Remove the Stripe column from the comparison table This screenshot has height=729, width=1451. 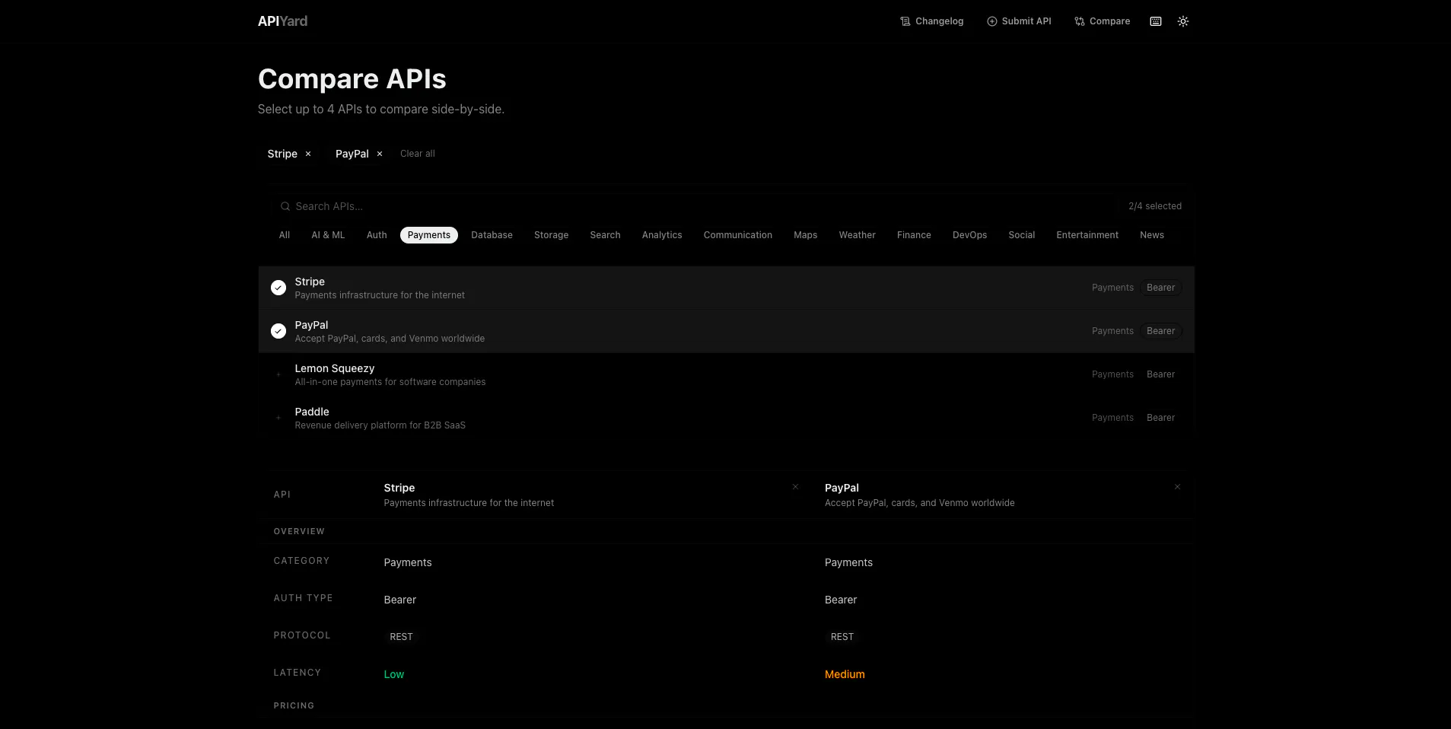795,487
